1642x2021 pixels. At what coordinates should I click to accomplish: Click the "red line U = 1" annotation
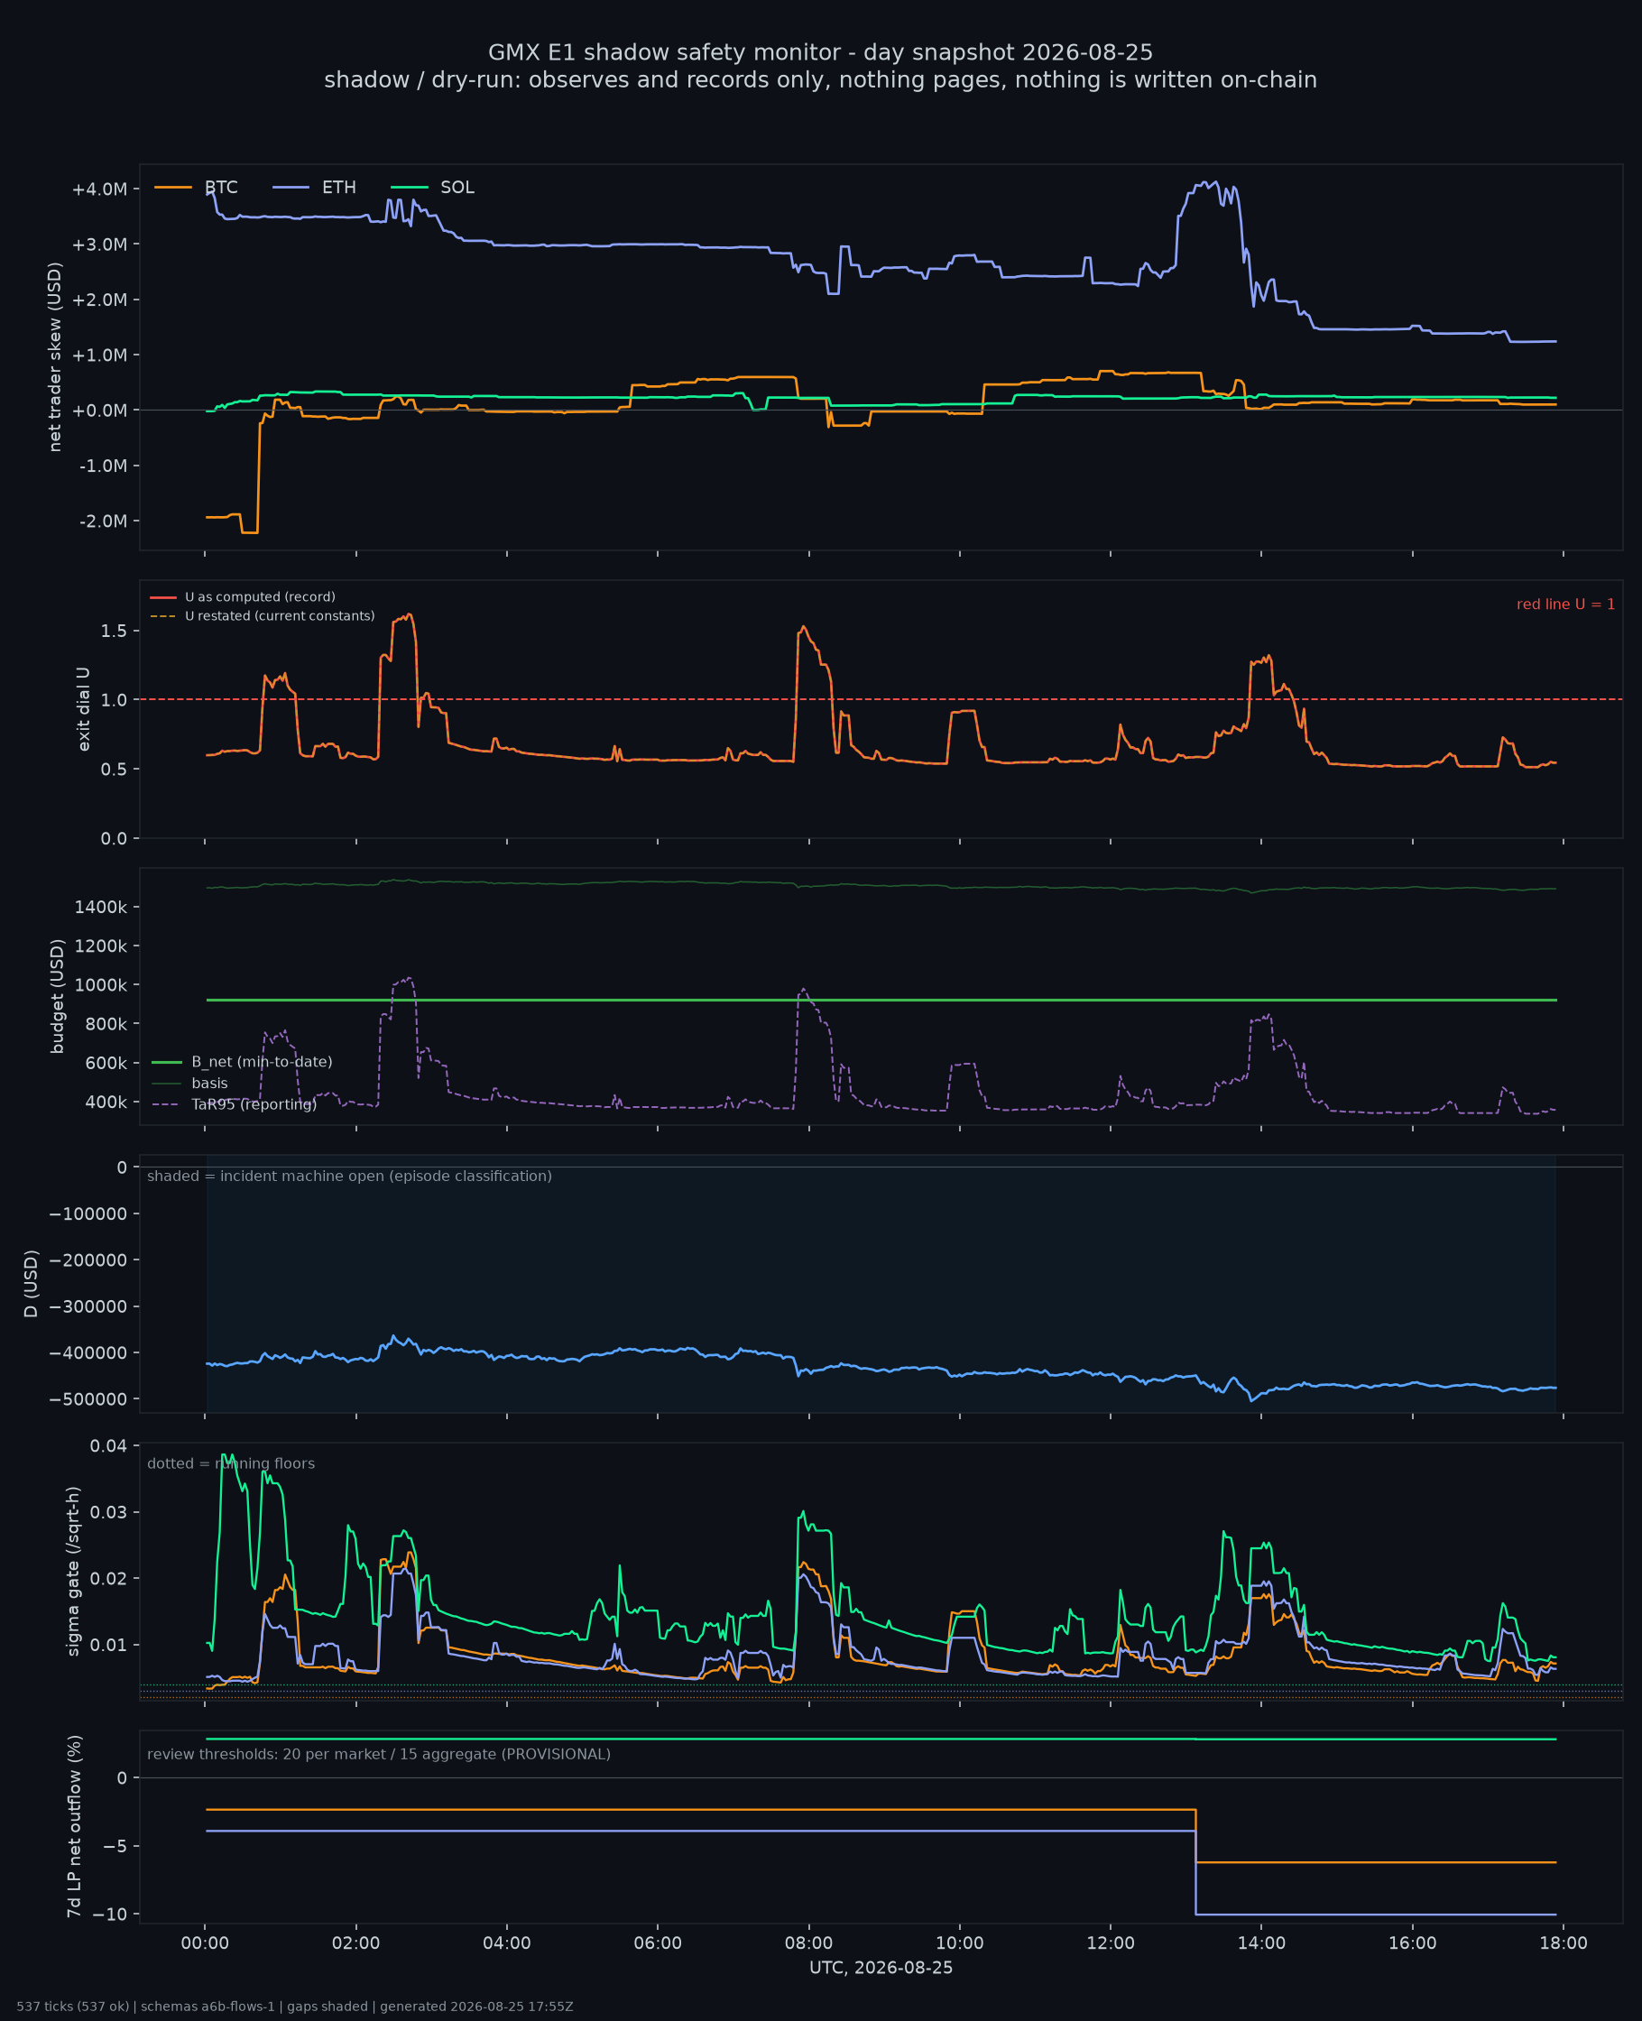[x=1565, y=604]
